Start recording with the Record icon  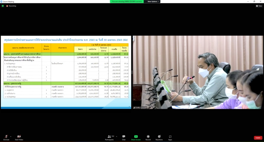point(148,136)
